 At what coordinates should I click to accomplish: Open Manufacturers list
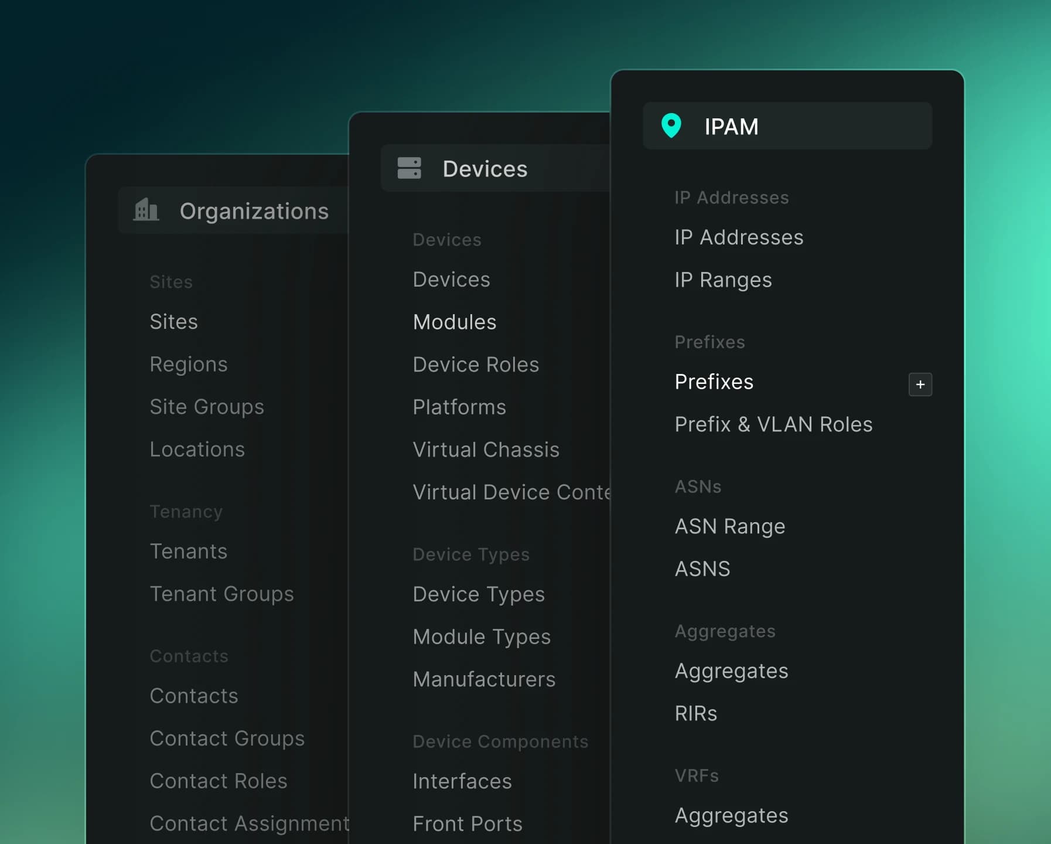pyautogui.click(x=483, y=679)
